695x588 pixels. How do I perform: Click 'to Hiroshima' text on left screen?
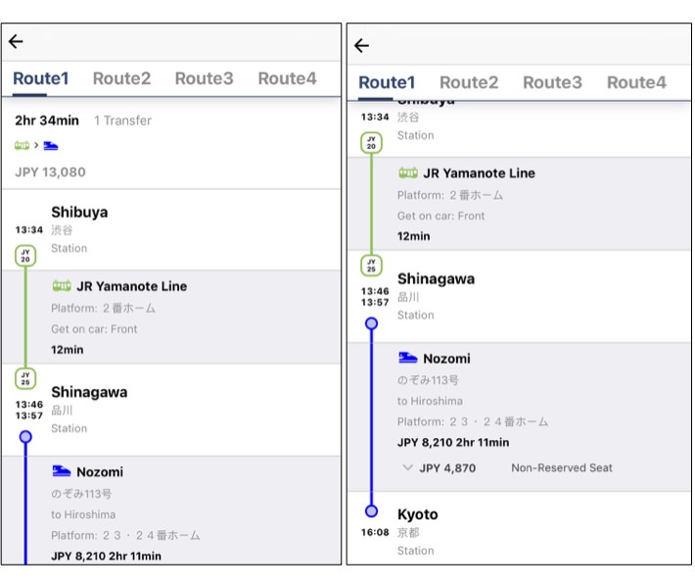coord(83,514)
